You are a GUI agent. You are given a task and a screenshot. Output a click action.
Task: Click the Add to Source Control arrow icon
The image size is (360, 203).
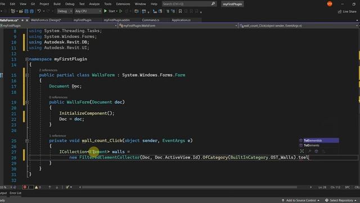[x=283, y=200]
